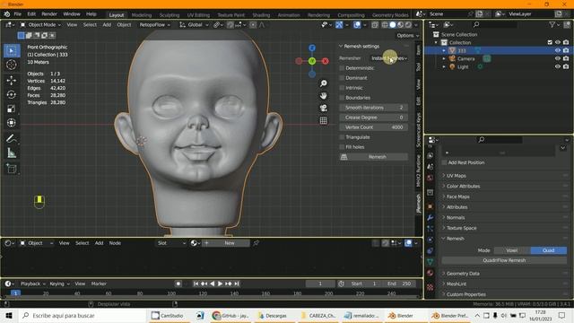
Task: Click the viewport zoom magnifier icon
Action: [x=323, y=83]
